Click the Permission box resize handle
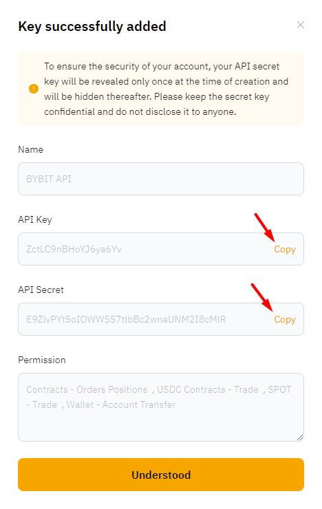The width and height of the screenshot is (322, 509). (x=300, y=437)
